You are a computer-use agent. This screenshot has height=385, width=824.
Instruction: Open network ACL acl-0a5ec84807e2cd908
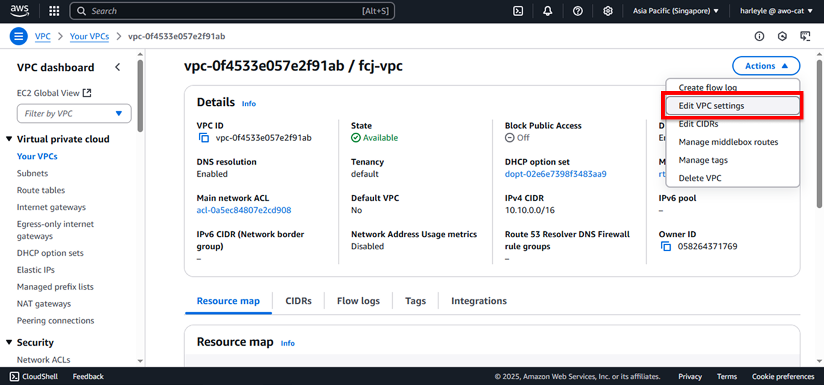[x=244, y=210]
